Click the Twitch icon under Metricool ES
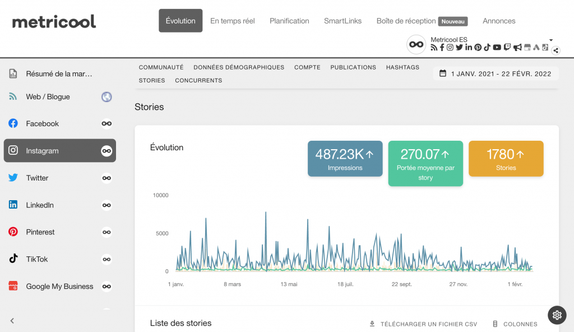The width and height of the screenshot is (574, 332). click(507, 47)
